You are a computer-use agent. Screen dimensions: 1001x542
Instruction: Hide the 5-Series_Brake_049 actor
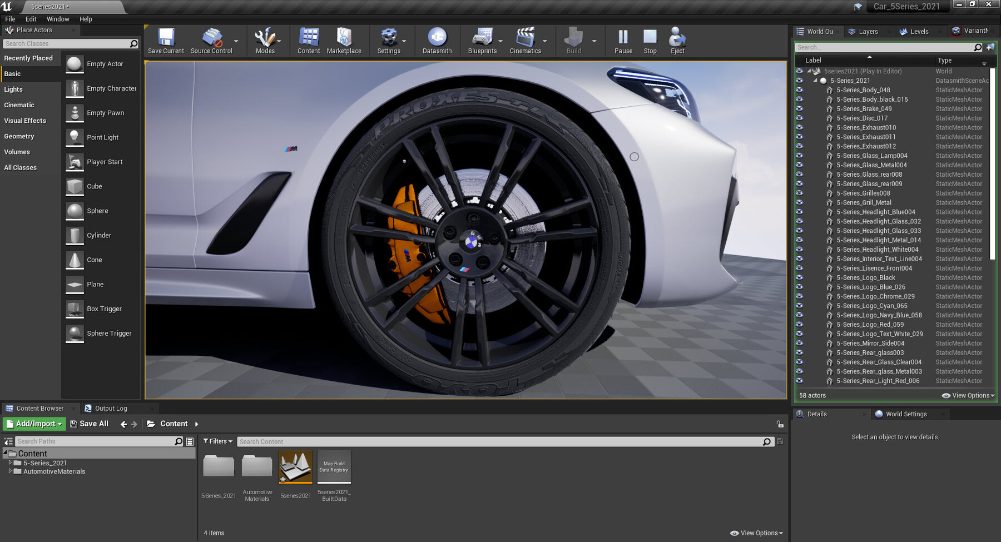click(799, 108)
